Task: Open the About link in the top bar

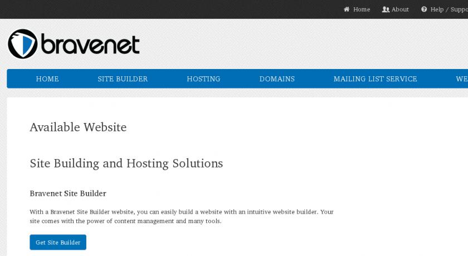Action: [400, 9]
